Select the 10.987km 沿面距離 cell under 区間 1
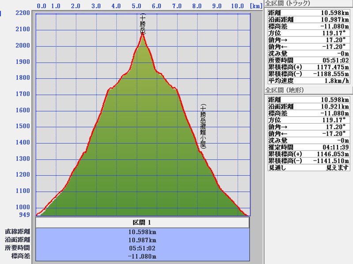Image resolution: width=353 pixels, height=264 pixels. click(x=142, y=240)
